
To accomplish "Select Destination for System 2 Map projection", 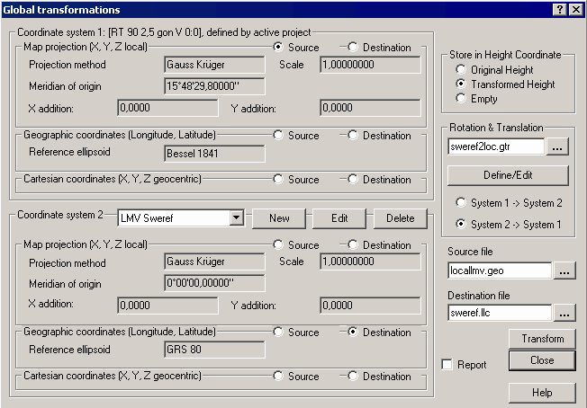I will point(353,244).
